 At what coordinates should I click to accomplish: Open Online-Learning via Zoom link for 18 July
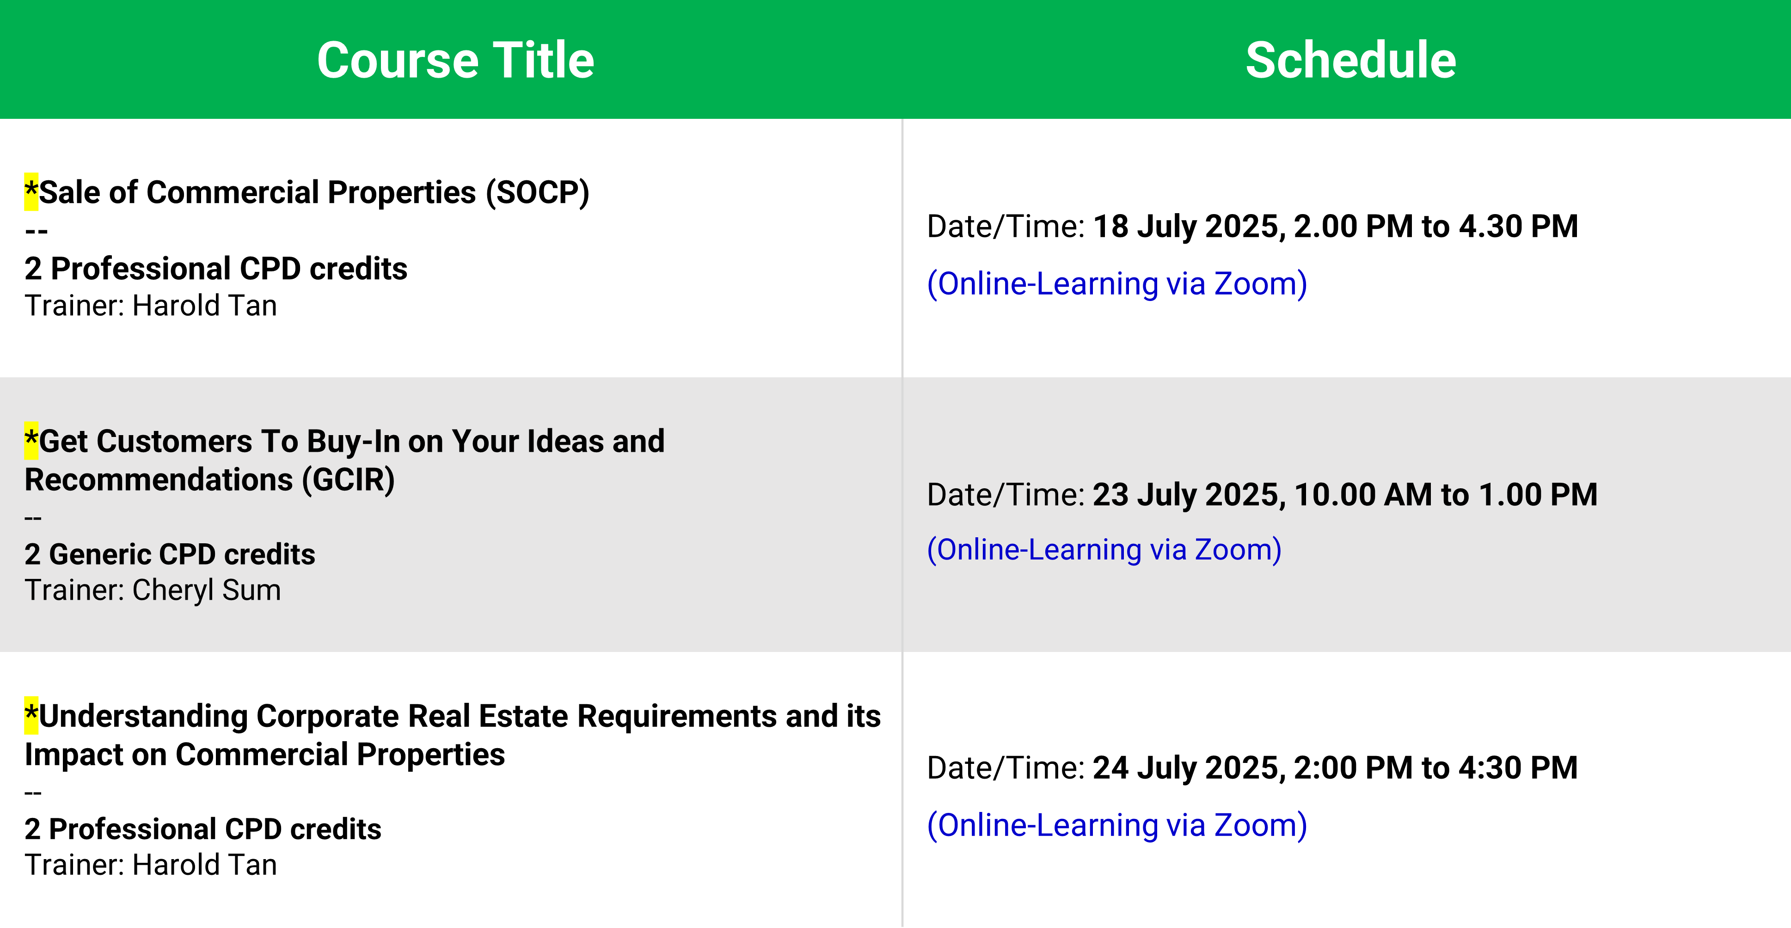tap(1117, 283)
